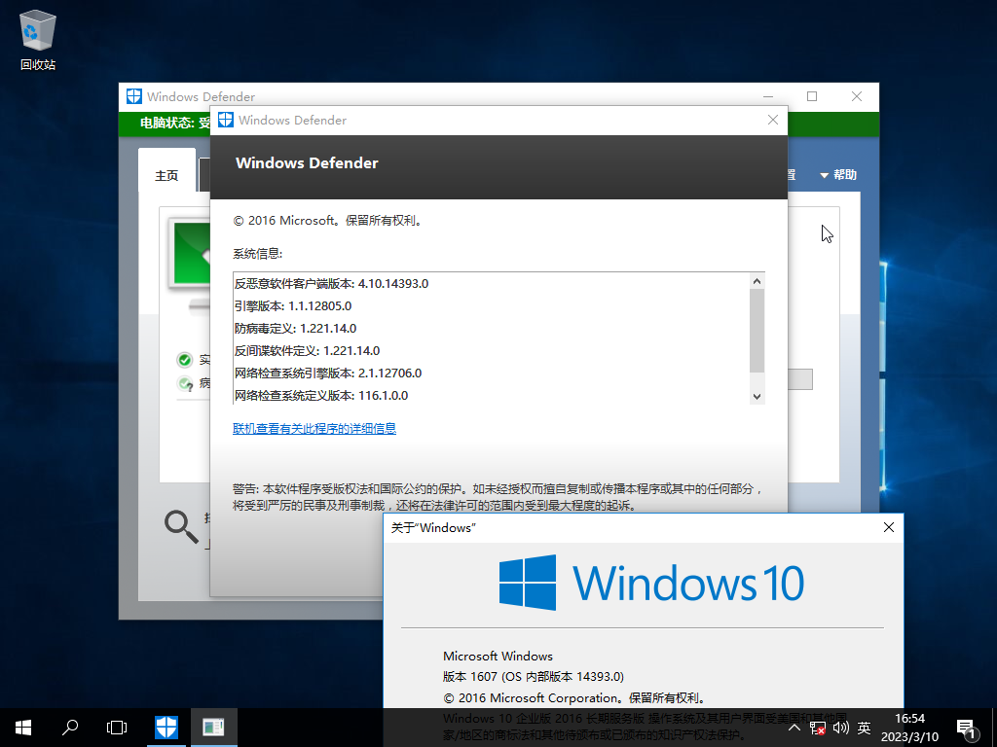Screen dimensions: 997x747
Task: Select the 网络检查系统定义版本: 116.1.0.0 line
Action: (x=321, y=395)
